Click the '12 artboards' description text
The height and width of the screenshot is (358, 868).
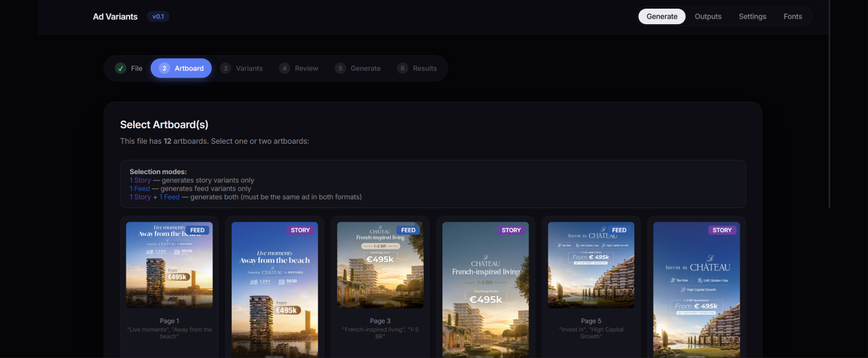click(214, 141)
